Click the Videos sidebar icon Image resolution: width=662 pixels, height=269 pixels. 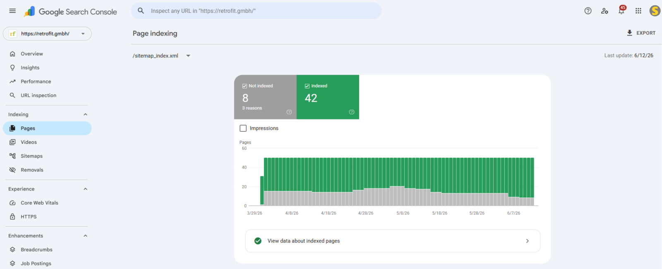point(12,142)
